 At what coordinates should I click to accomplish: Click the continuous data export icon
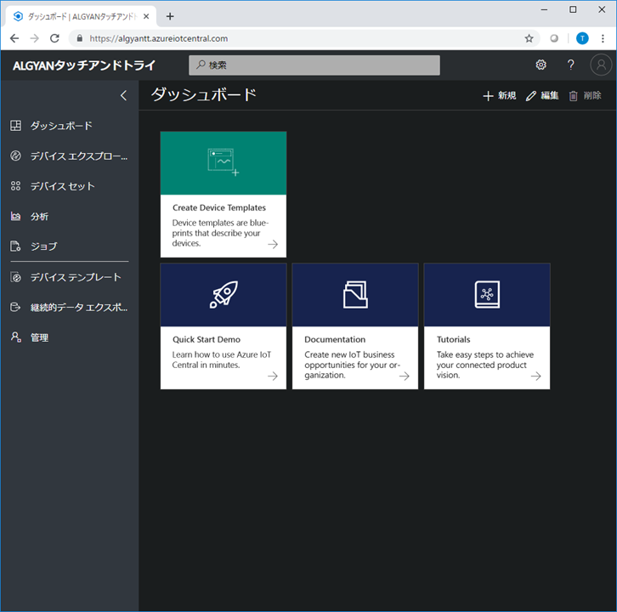click(16, 307)
